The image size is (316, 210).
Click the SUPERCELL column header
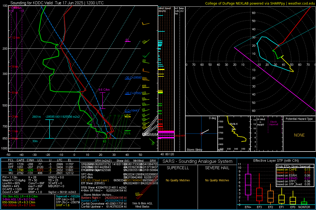178,168
